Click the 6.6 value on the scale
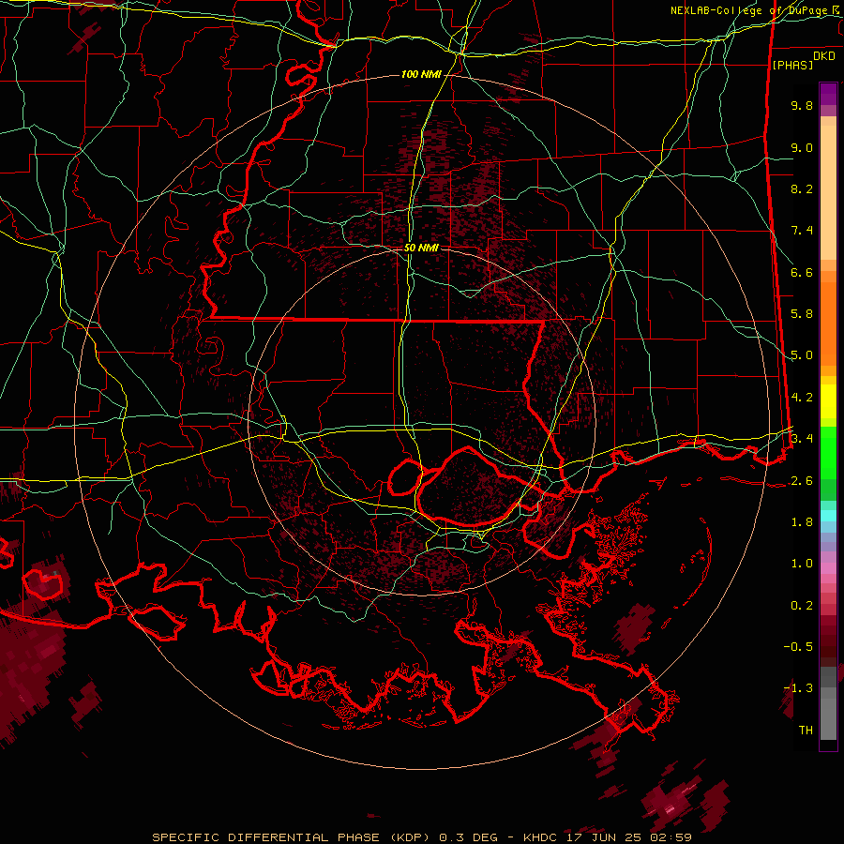The image size is (844, 844). pyautogui.click(x=802, y=272)
